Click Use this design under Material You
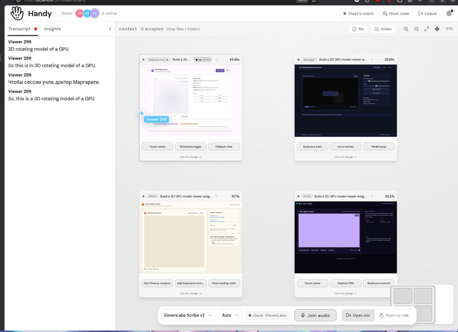Image resolution: width=458 pixels, height=332 pixels. [190, 157]
